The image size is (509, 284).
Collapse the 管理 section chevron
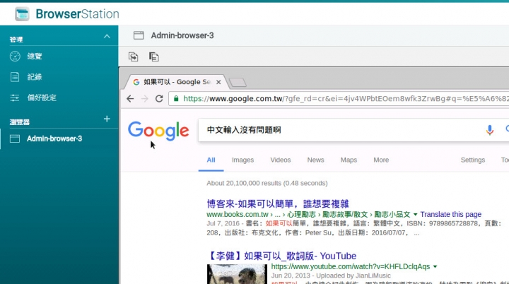point(107,36)
